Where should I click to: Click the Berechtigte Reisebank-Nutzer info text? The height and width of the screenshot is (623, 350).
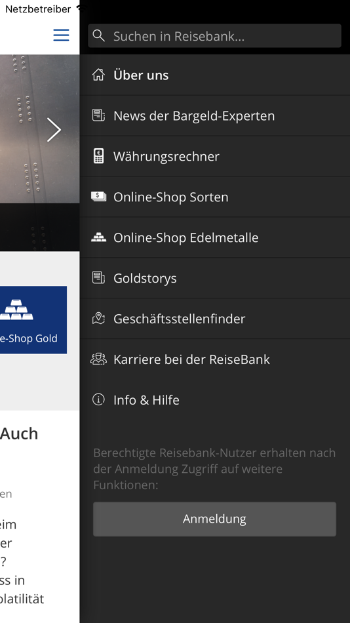click(214, 469)
